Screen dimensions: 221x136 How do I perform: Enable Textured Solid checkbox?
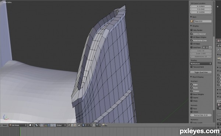[x=192, y=67]
